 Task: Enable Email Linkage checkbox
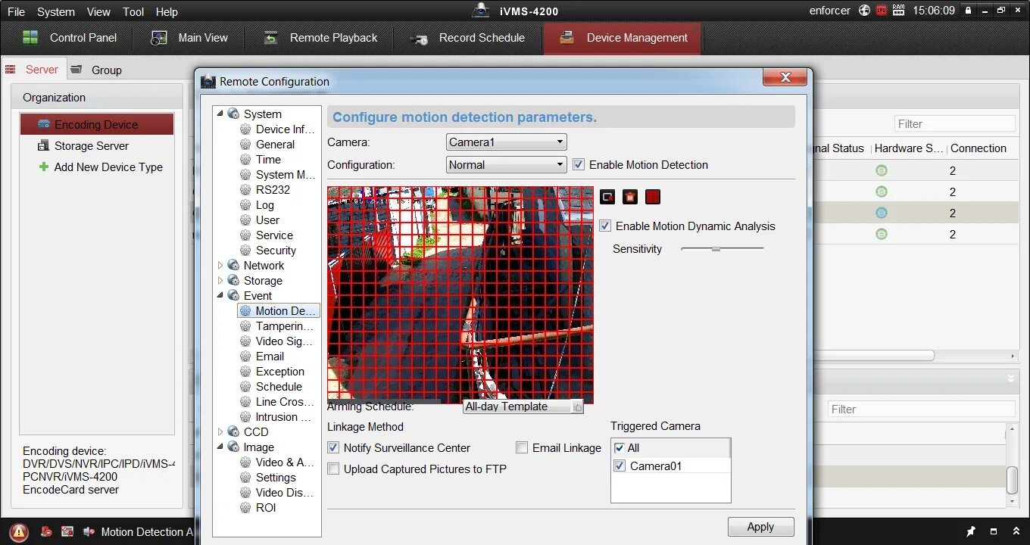522,447
